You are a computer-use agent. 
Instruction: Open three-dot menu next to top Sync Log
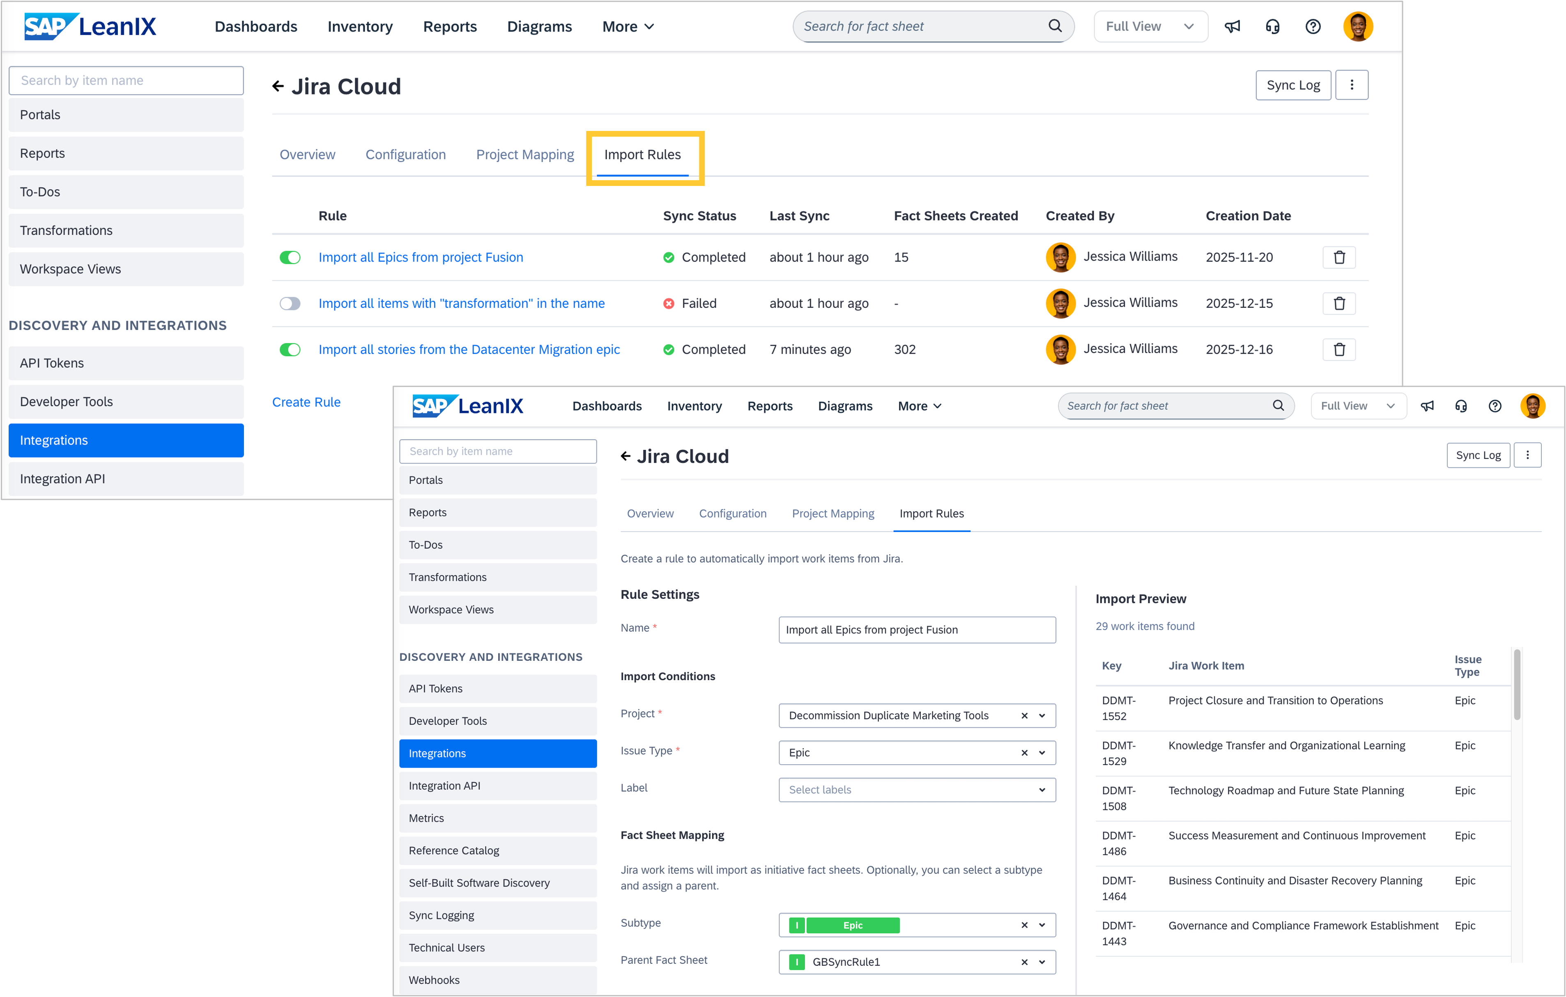[x=1351, y=85]
